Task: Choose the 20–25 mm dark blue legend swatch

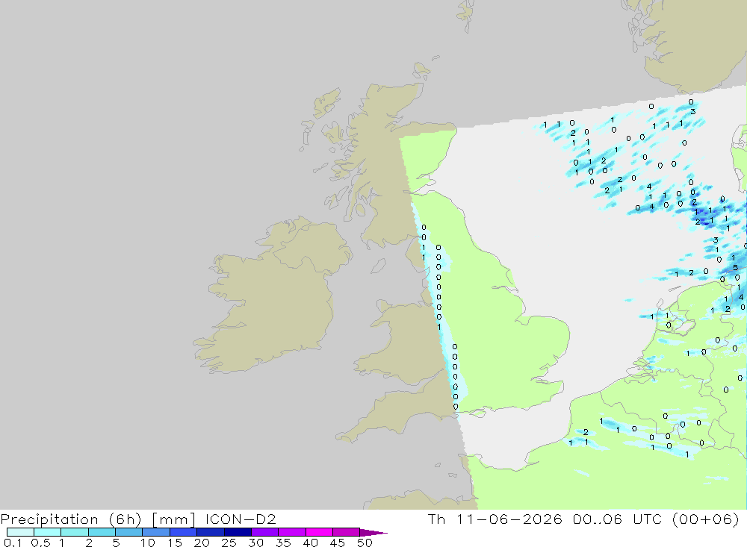Action: (211, 532)
